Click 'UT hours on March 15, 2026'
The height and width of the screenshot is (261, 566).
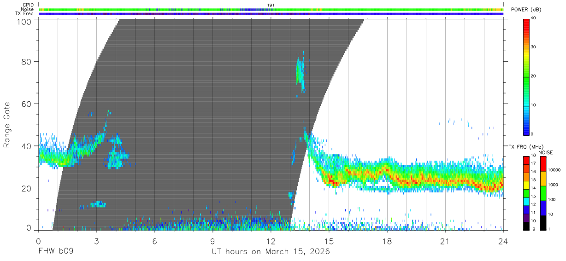(271, 252)
